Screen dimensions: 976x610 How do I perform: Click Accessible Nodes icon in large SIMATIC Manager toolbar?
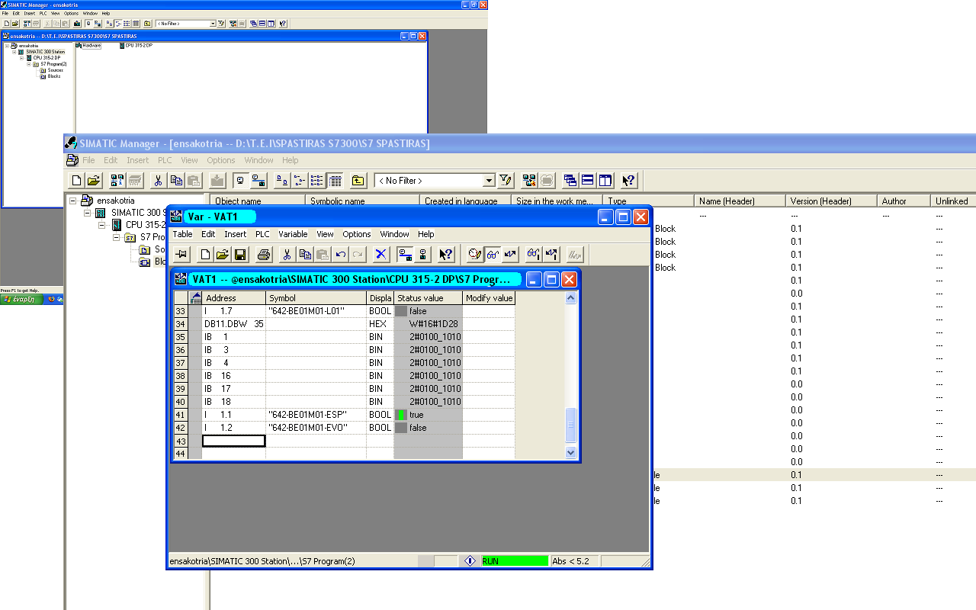coord(117,181)
